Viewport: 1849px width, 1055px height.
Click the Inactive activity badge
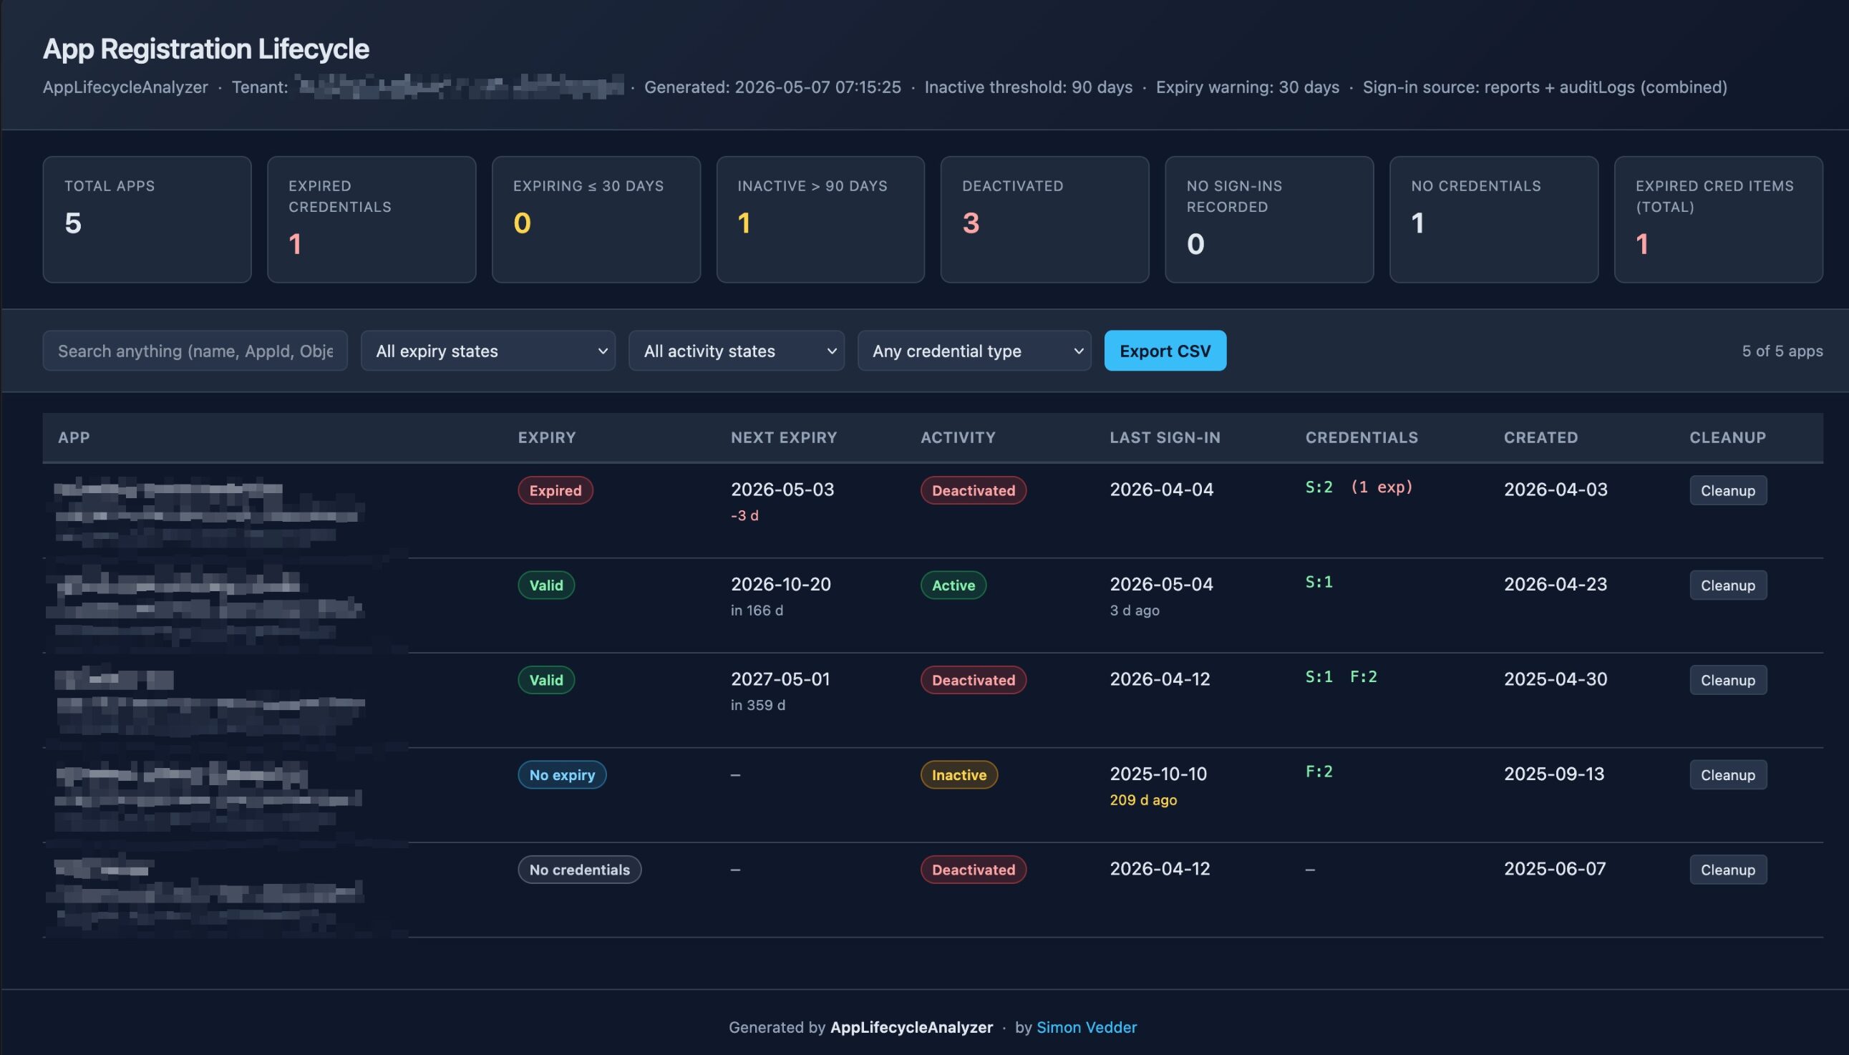coord(959,774)
